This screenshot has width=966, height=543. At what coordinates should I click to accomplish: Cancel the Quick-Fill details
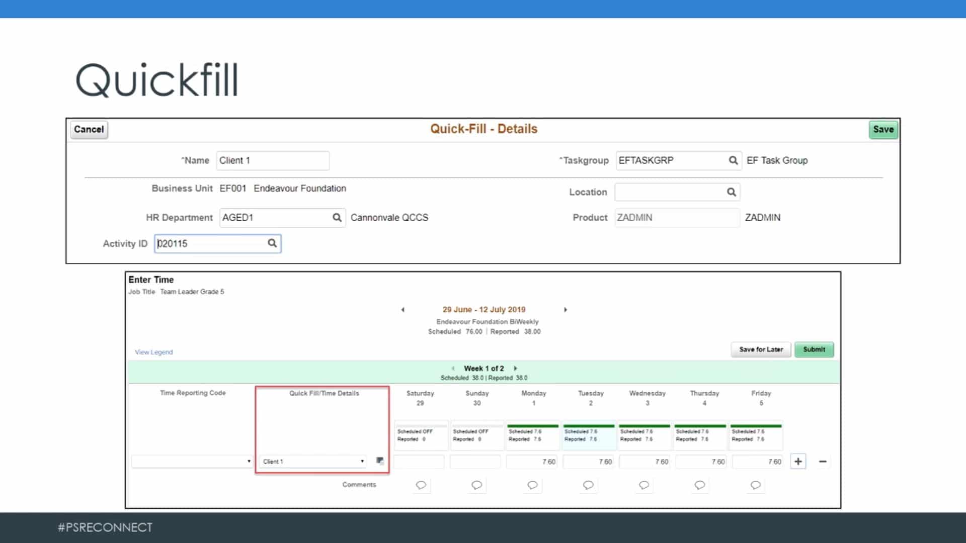89,129
